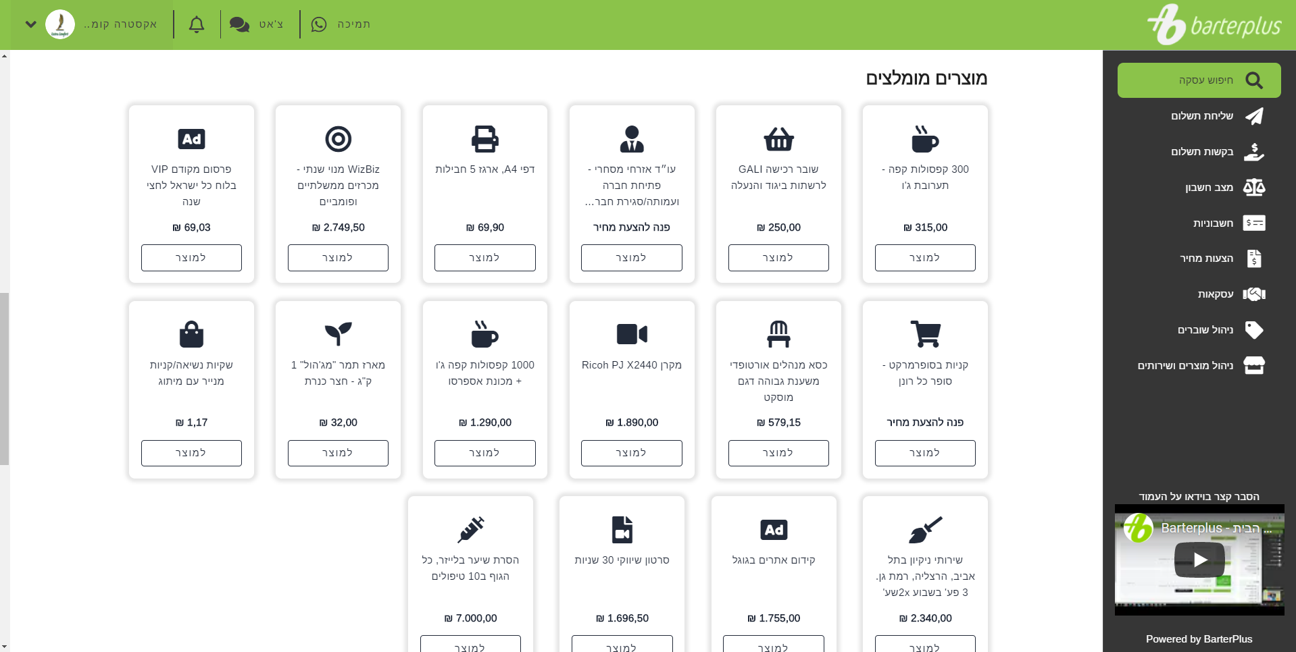The width and height of the screenshot is (1296, 652).
Task: Click the notification bell icon
Action: pyautogui.click(x=196, y=25)
